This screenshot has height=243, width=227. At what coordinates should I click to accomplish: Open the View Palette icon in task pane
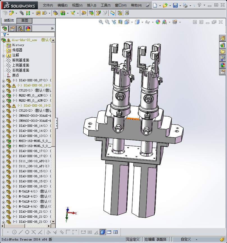(223, 58)
